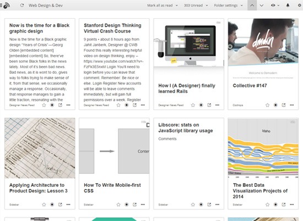Open more options on Applying Architecture card

tap(68, 205)
